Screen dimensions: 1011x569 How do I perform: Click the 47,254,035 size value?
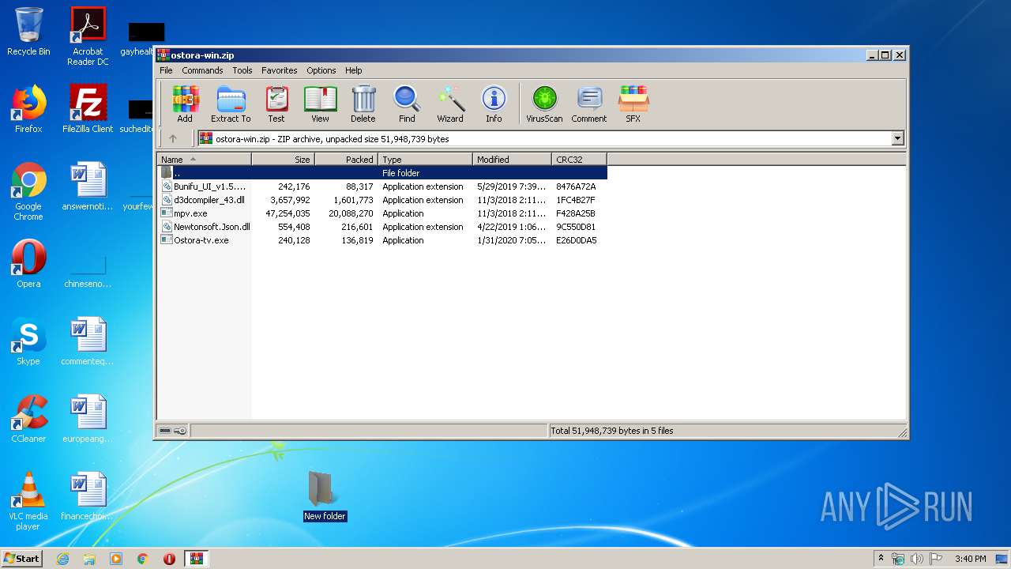288,213
